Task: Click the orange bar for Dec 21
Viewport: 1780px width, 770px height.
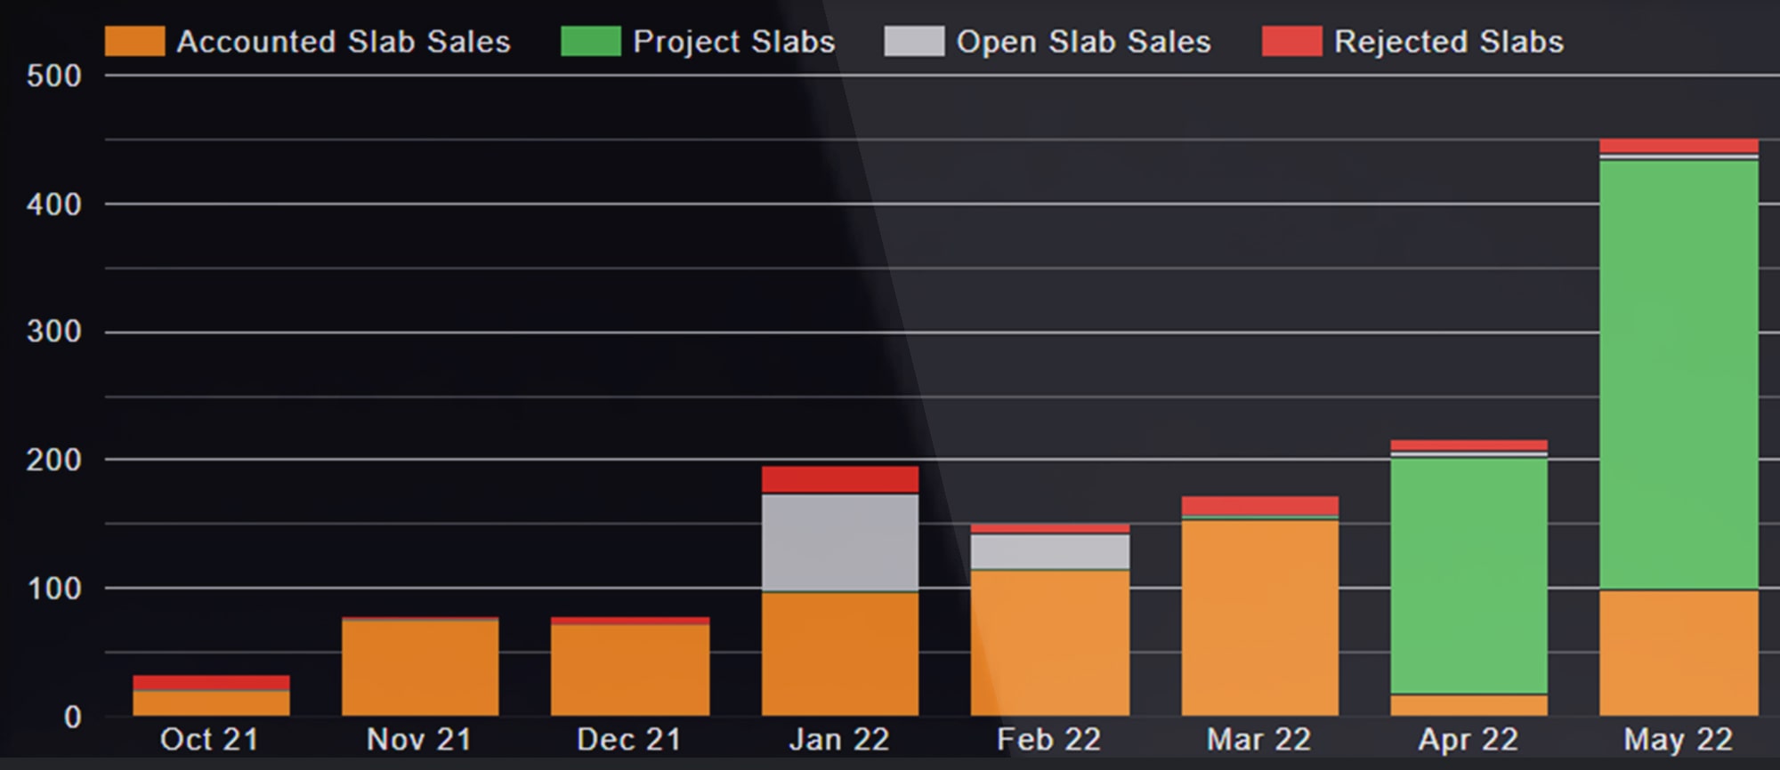Action: 630,670
